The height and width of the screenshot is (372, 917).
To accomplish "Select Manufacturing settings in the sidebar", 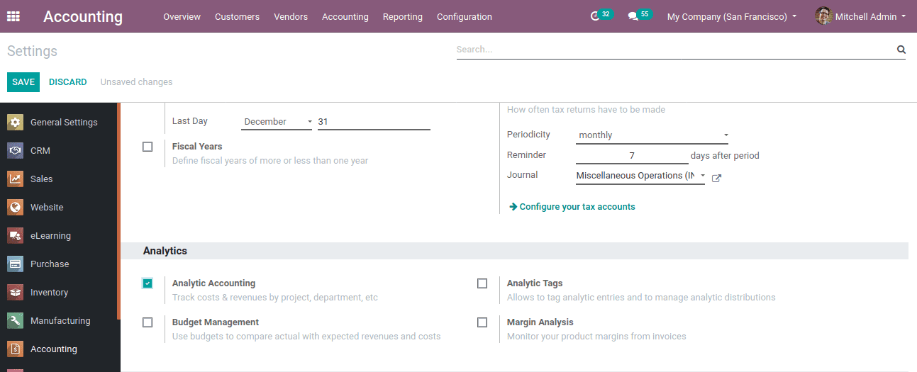I will pos(60,320).
